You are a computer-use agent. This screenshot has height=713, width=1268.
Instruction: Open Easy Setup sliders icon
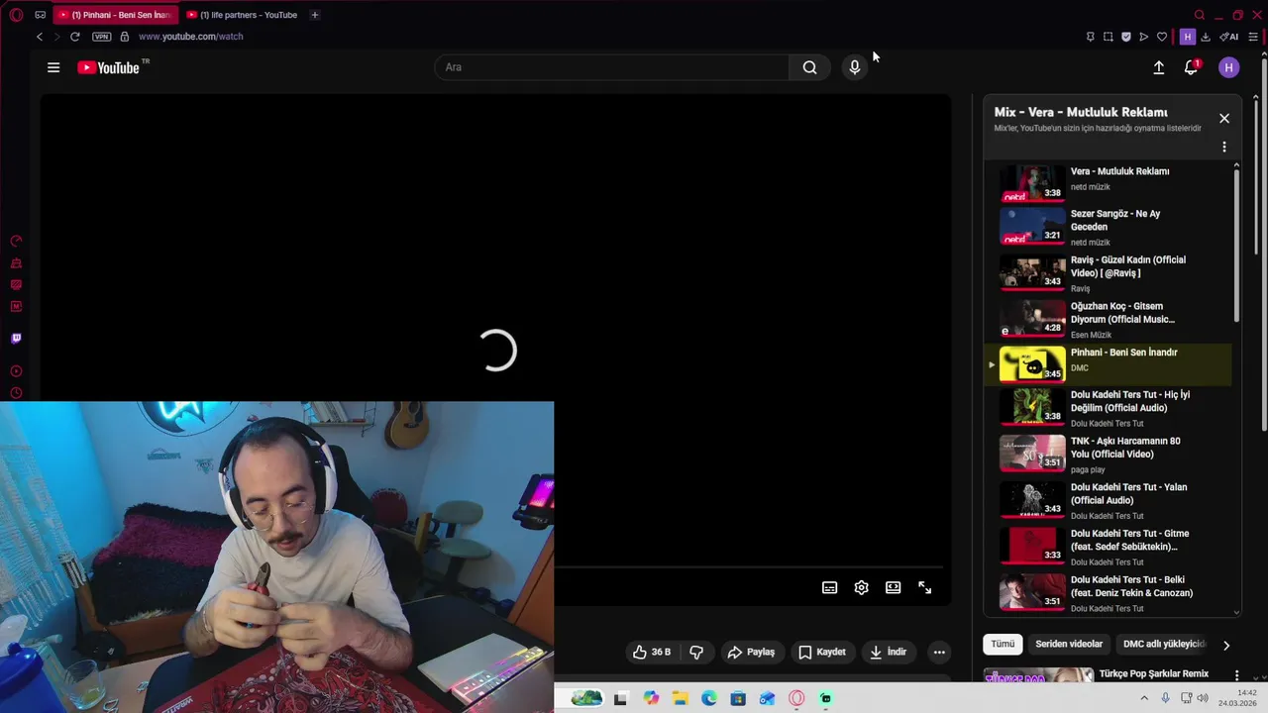pos(1253,37)
